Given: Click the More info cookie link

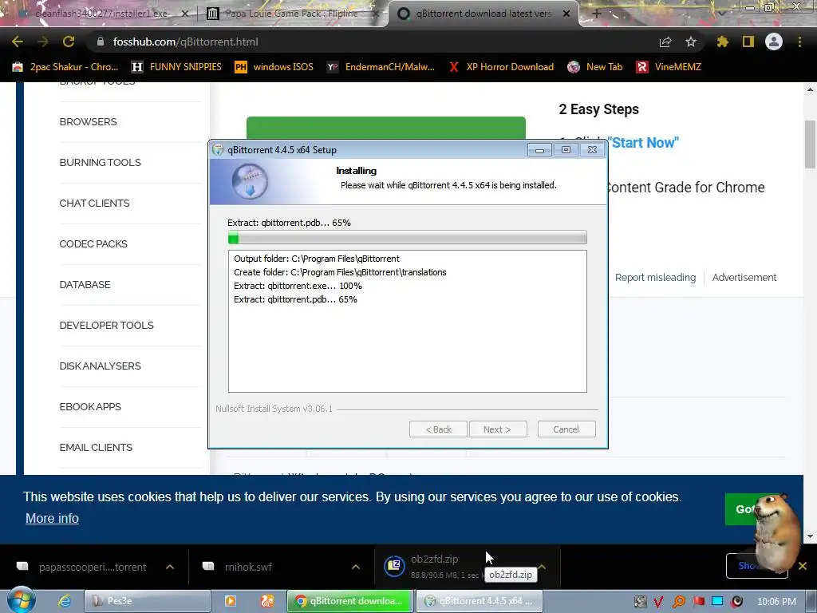Looking at the screenshot, I should click(x=52, y=518).
